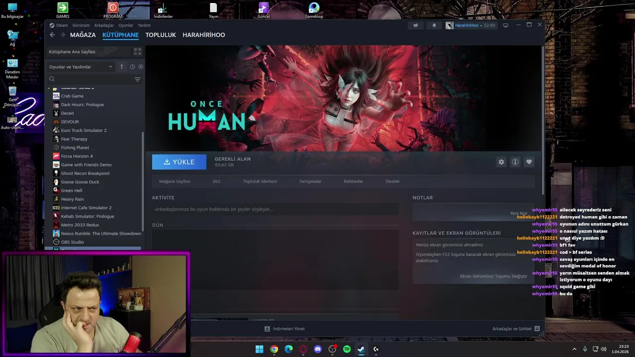Image resolution: width=635 pixels, height=357 pixels.
Task: Open Steam announcements megaphone icon
Action: [x=416, y=25]
